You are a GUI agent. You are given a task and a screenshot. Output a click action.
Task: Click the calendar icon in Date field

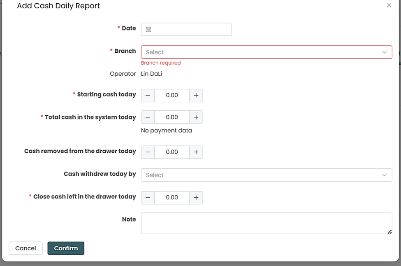click(148, 30)
